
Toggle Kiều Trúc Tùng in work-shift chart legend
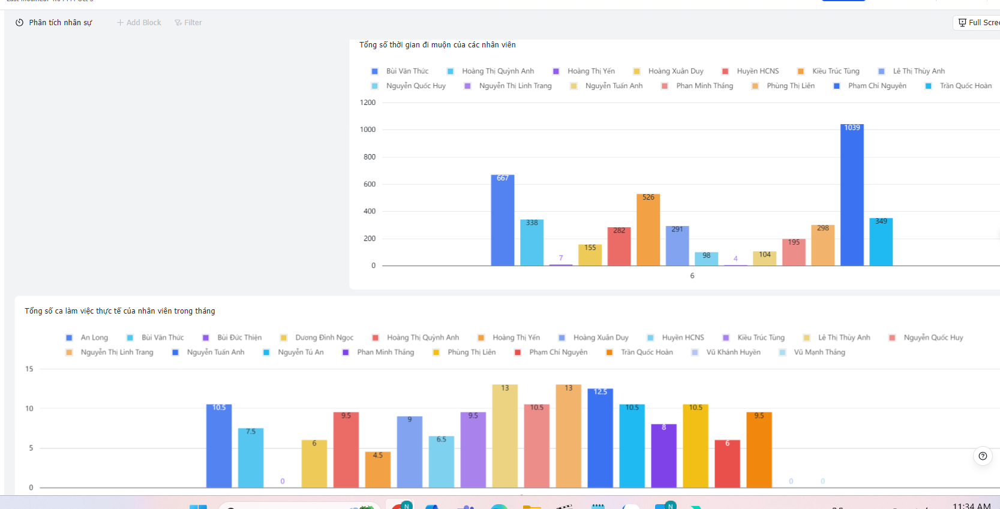tap(753, 338)
